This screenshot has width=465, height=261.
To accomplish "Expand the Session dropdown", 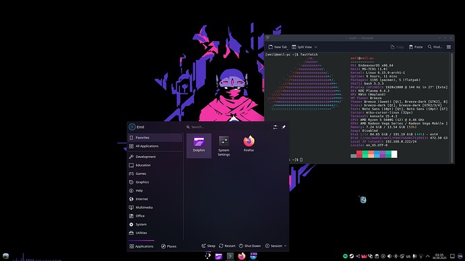I will (x=276, y=246).
